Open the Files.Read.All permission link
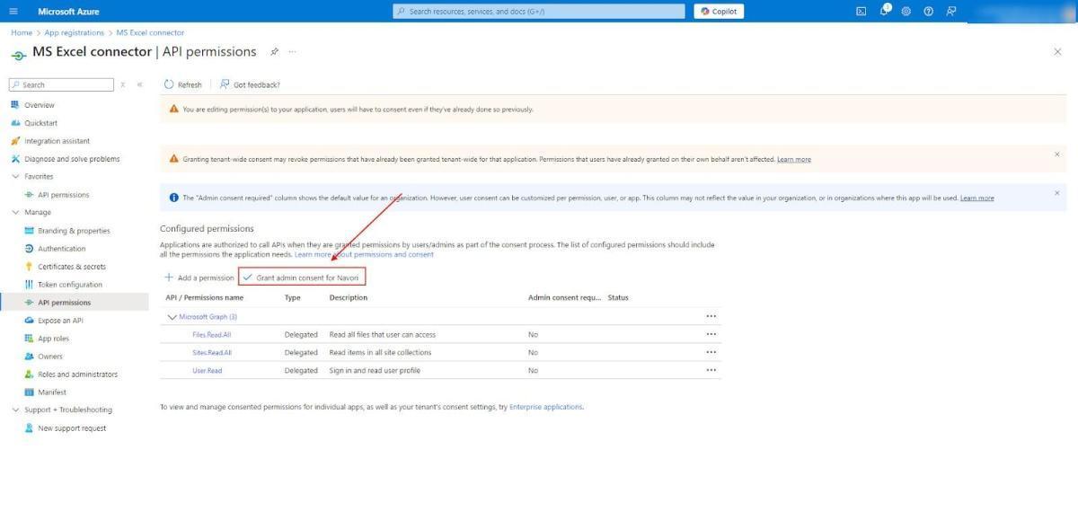1078x511 pixels. (212, 334)
